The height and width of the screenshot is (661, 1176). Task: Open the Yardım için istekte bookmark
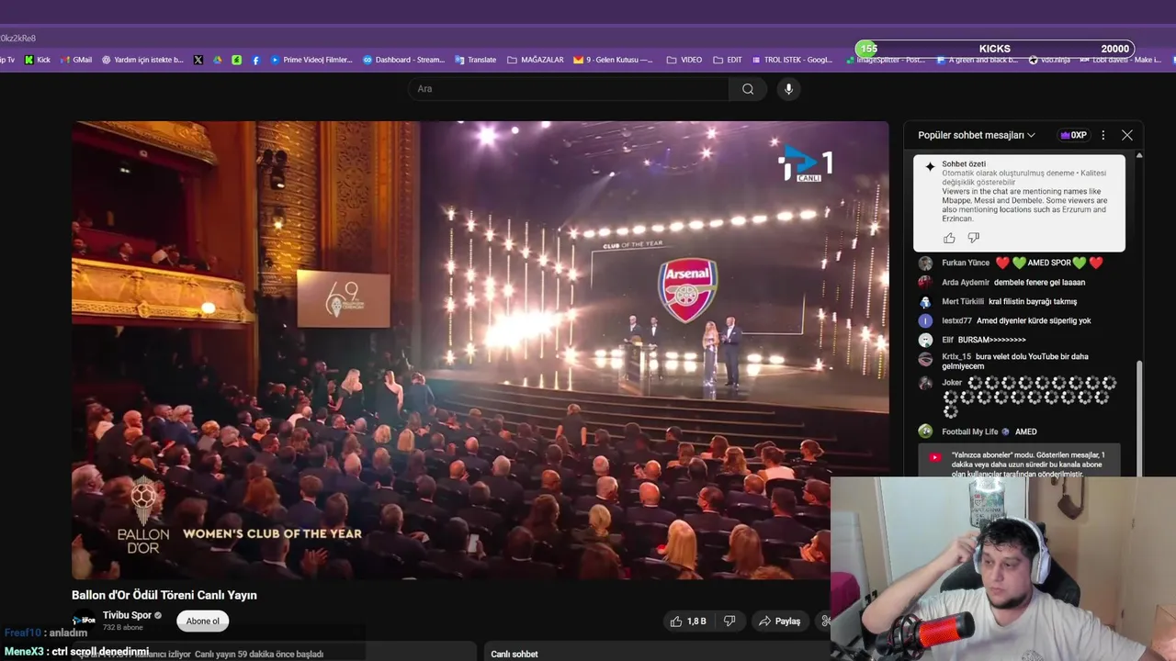(x=142, y=60)
